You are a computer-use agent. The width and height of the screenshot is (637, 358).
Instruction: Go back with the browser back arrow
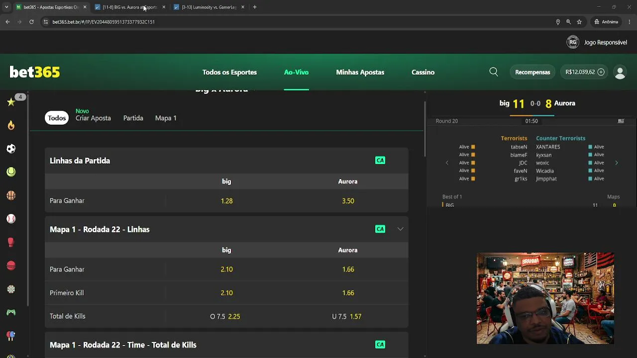coord(7,22)
